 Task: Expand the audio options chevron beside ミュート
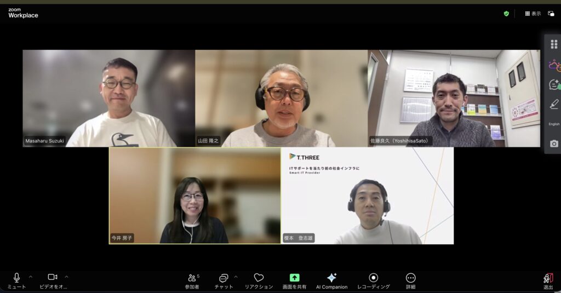click(x=31, y=277)
